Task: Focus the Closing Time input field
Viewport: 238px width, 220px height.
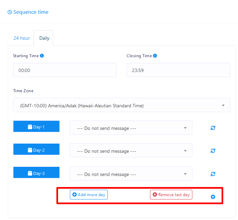Action: (x=178, y=70)
